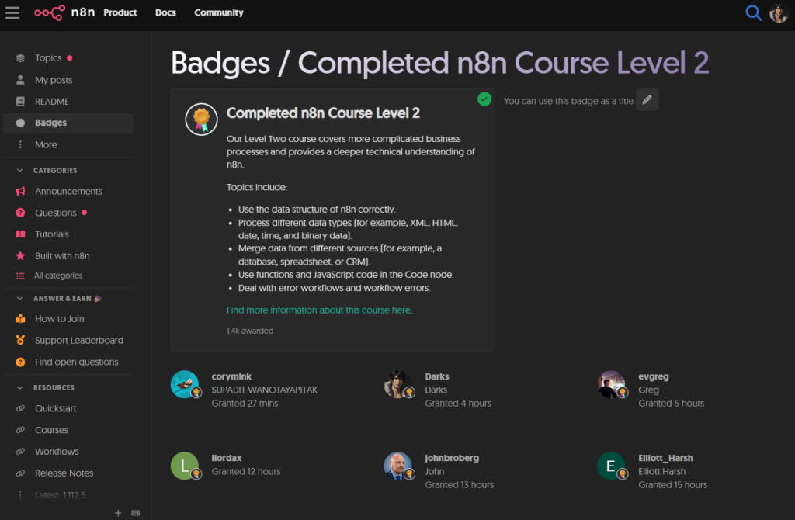Click the plus icon at sidebar bottom

pyautogui.click(x=118, y=513)
